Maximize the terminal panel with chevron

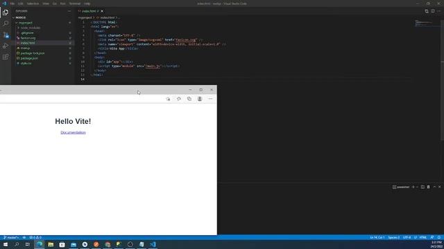(x=434, y=187)
